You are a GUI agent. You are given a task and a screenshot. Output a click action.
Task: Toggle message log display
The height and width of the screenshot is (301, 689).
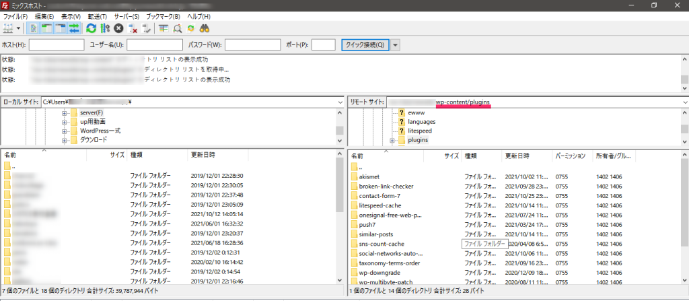[34, 28]
